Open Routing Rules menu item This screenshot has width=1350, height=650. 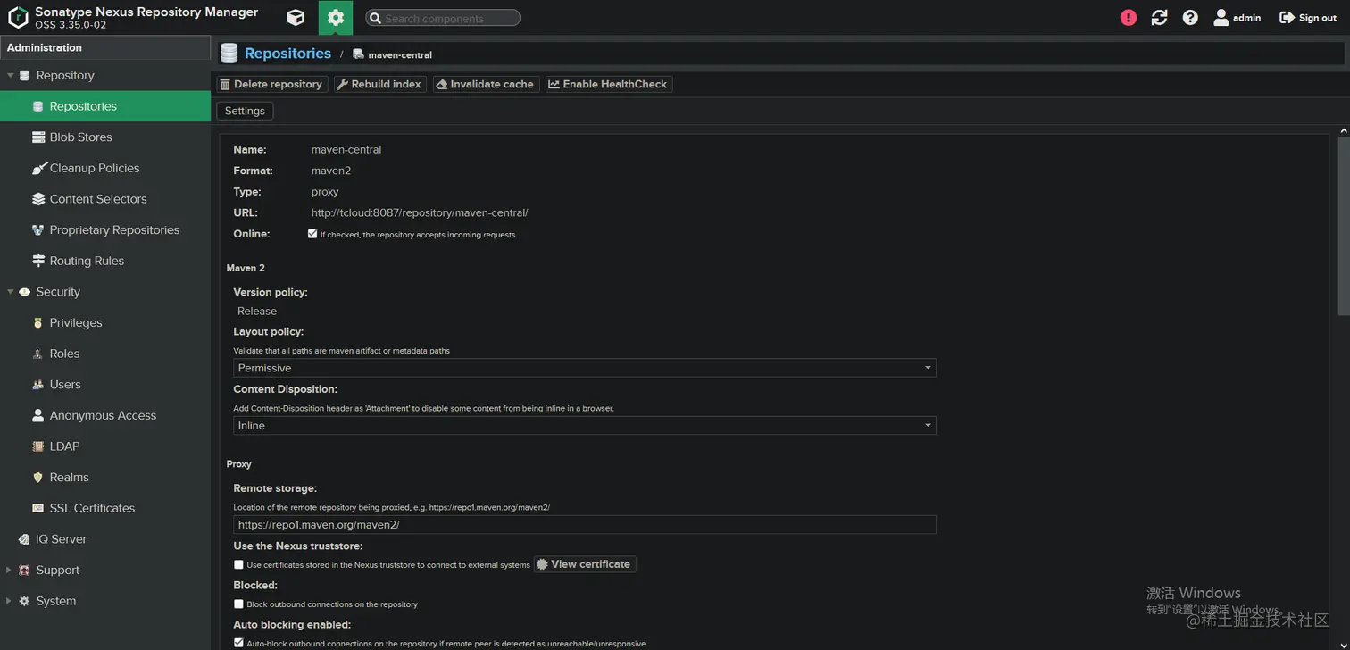point(105,261)
